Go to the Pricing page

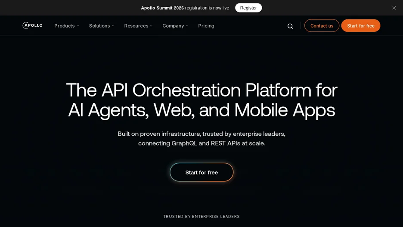pos(206,26)
